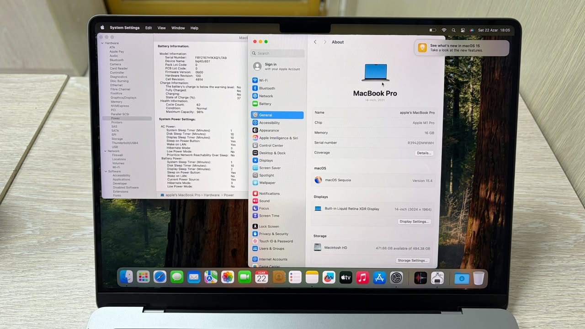Click the Wi-Fi icon in the menu bar
Screen dimensions: 585x329
[444, 30]
